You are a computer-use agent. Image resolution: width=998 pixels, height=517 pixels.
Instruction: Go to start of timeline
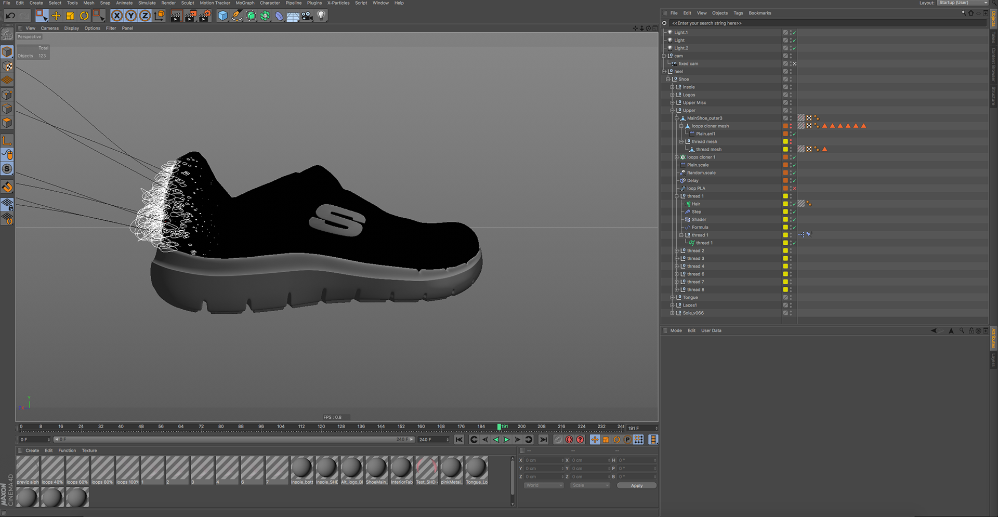[x=459, y=440]
